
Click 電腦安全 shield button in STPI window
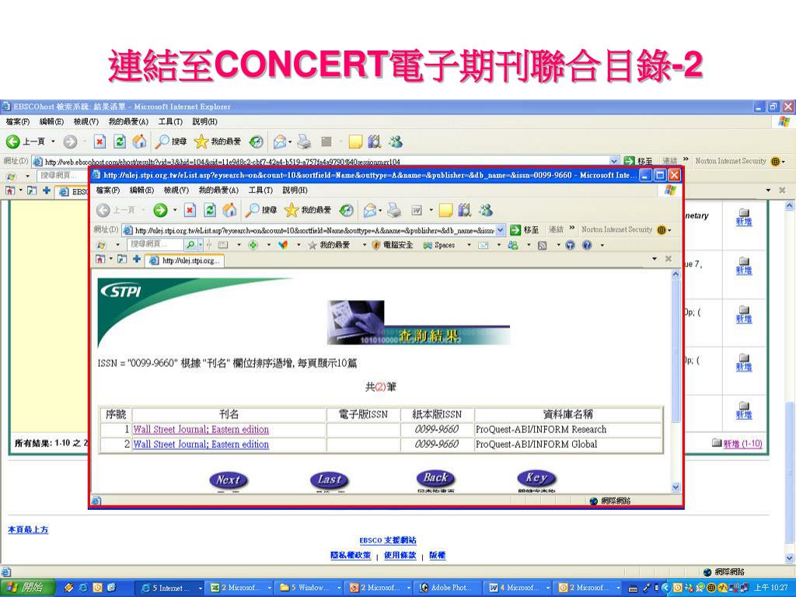point(393,245)
